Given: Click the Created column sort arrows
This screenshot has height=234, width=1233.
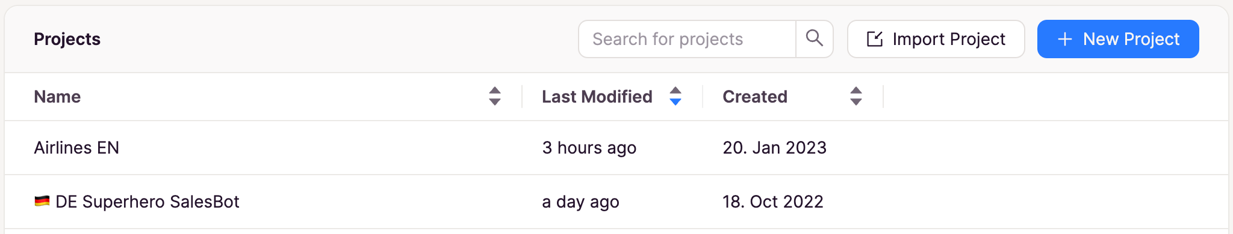Looking at the screenshot, I should (x=856, y=96).
